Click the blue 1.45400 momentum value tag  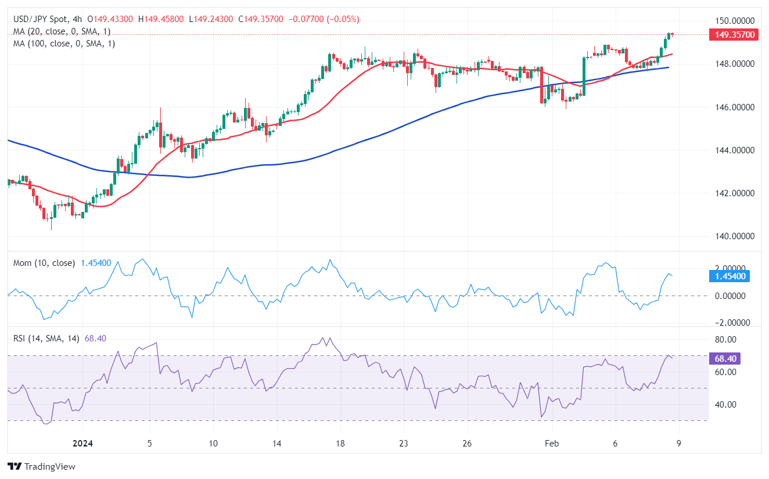pos(730,276)
